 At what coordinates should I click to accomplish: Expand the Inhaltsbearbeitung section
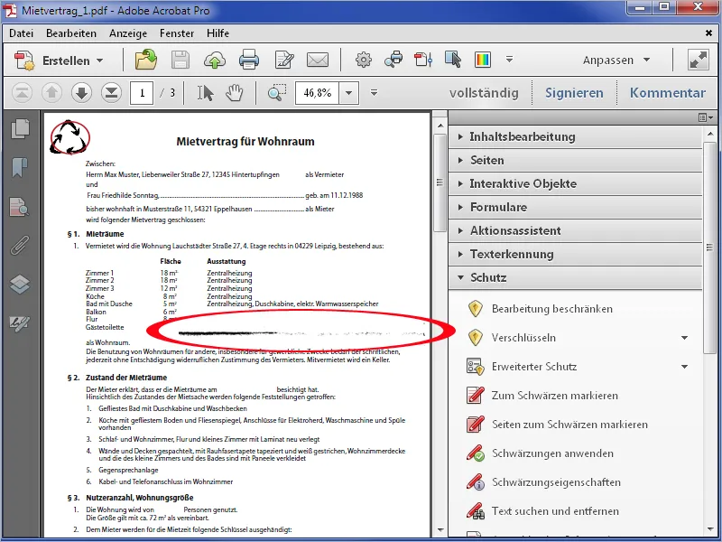coord(575,137)
